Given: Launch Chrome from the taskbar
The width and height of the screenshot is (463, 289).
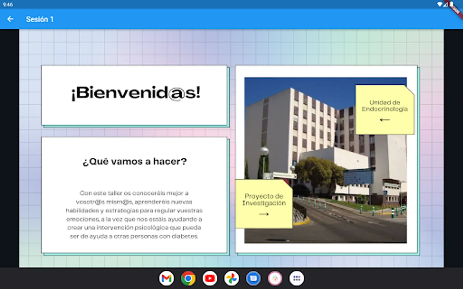Looking at the screenshot, I should coord(188,278).
